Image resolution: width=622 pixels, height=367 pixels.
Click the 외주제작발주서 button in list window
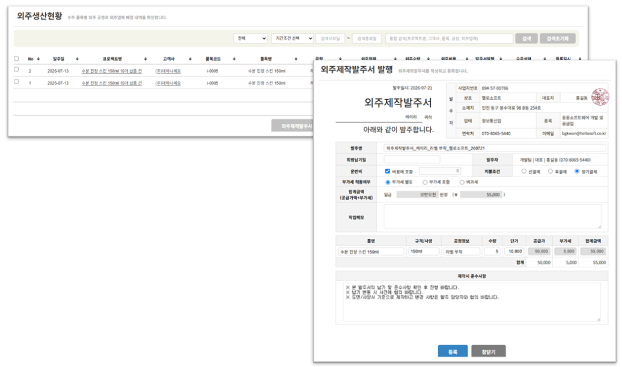point(293,126)
